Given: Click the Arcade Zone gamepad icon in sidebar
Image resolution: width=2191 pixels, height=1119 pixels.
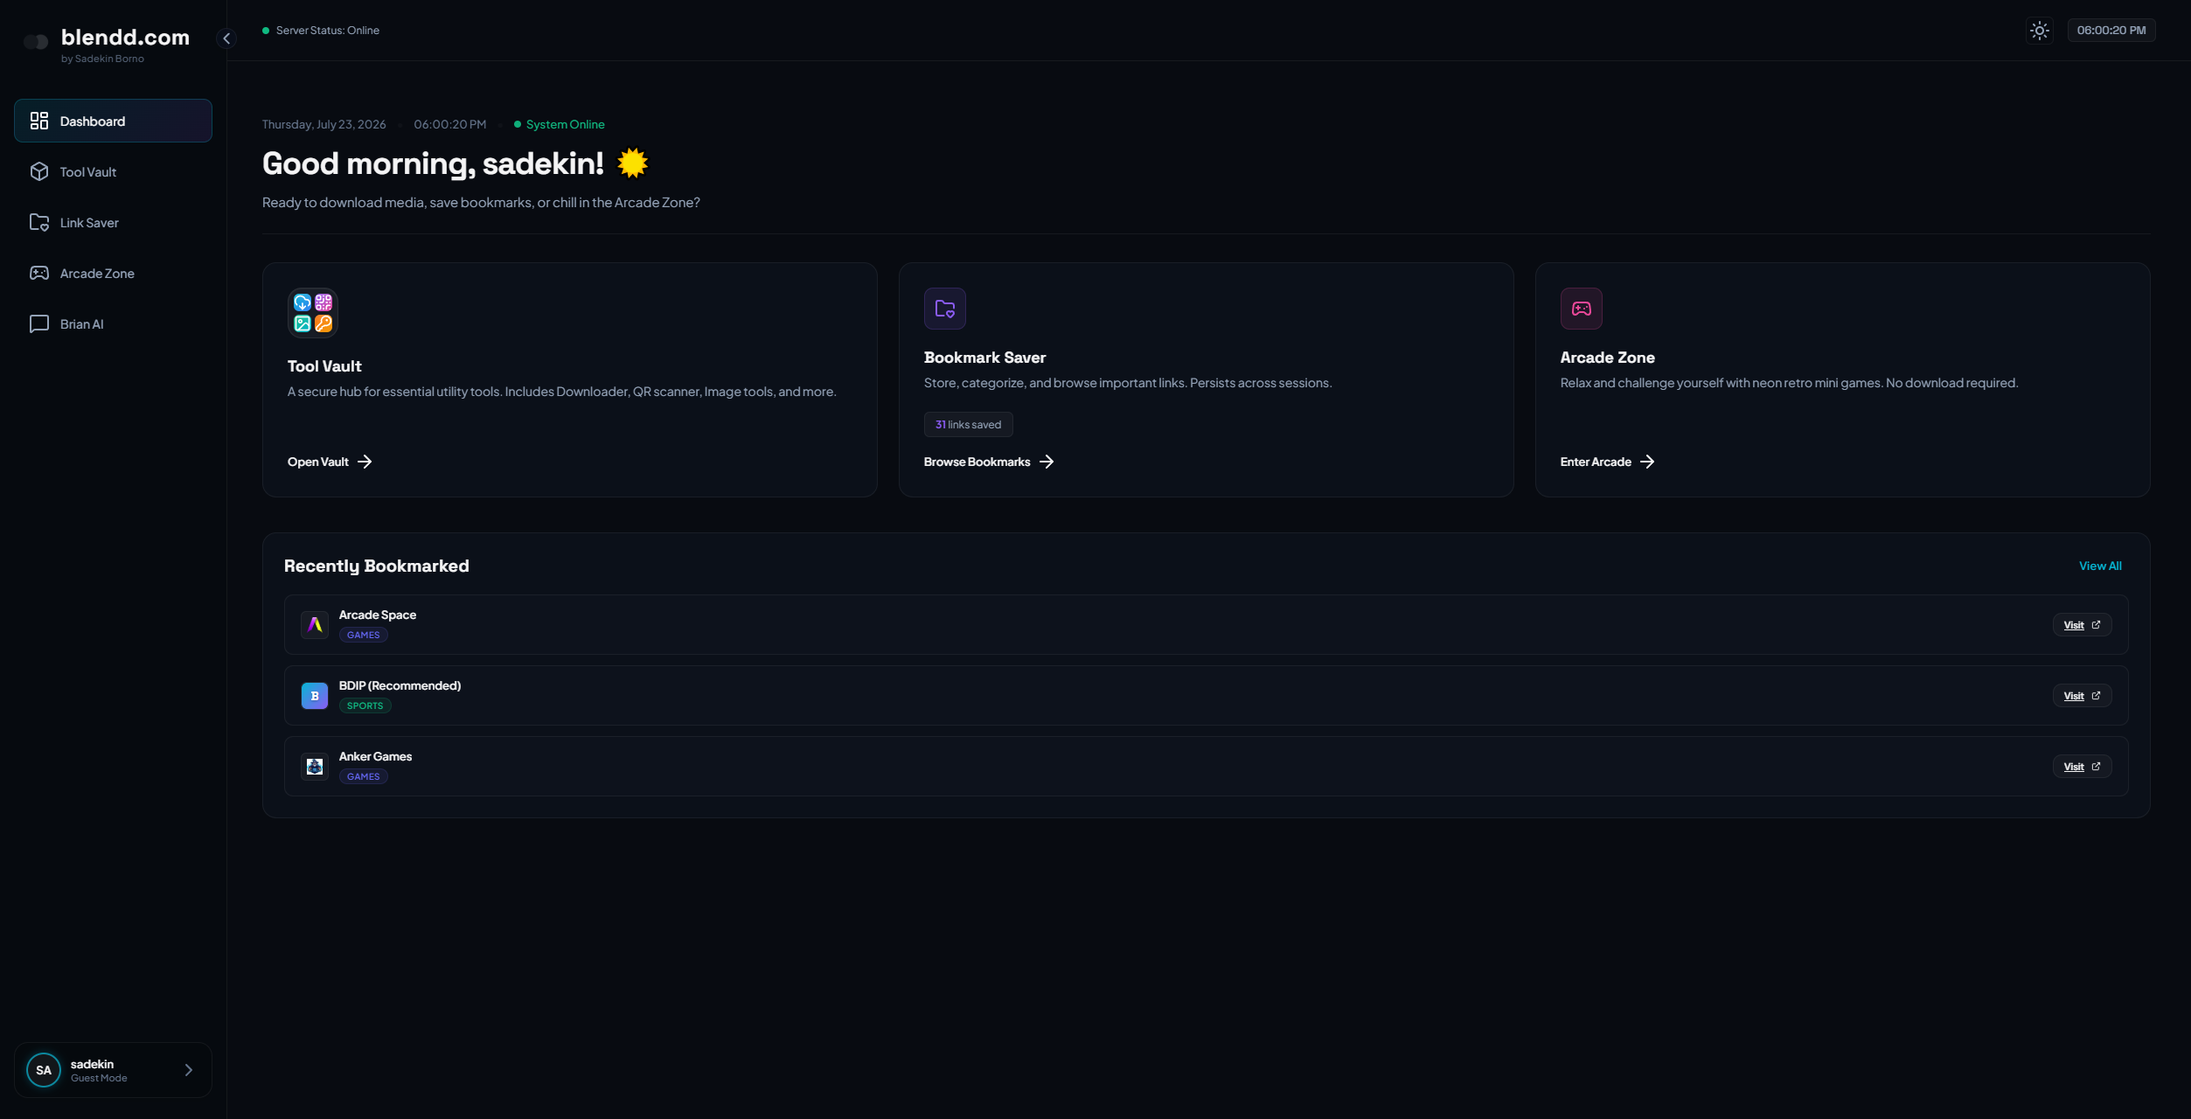Looking at the screenshot, I should (39, 273).
